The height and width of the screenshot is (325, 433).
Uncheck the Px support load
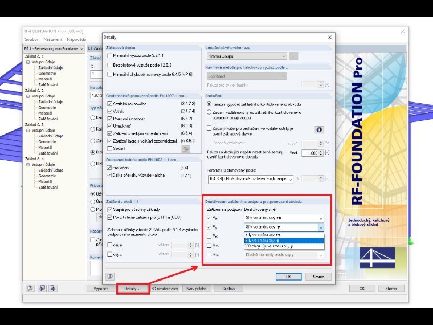coord(209,218)
